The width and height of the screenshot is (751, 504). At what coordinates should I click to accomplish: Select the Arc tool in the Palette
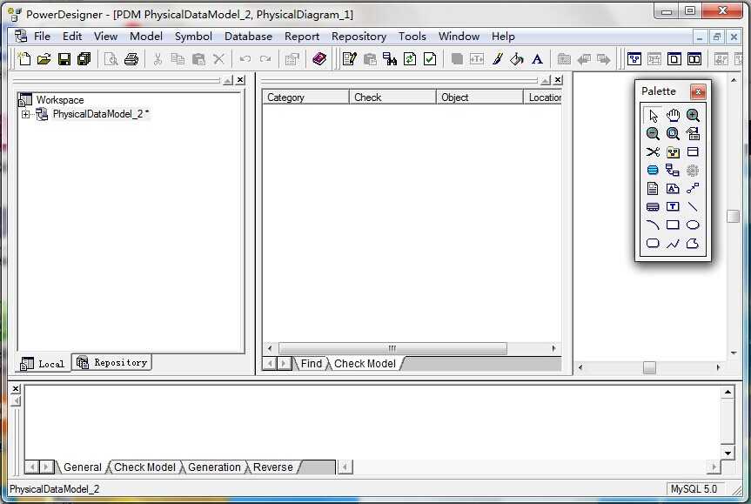click(653, 225)
